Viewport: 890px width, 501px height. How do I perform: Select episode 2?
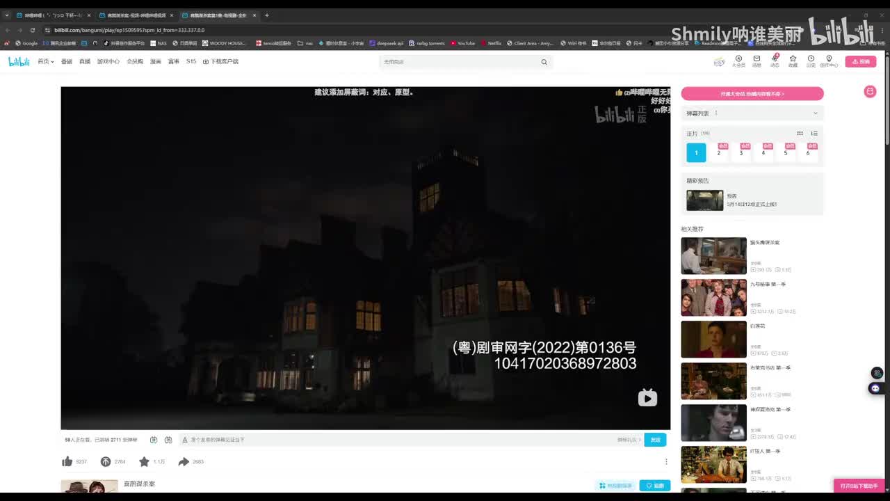(719, 152)
